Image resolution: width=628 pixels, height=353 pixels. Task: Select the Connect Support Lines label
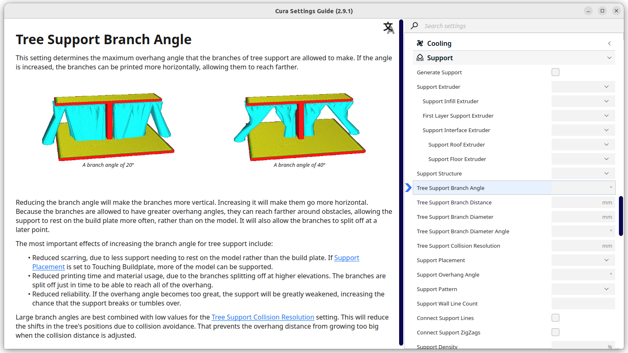(445, 318)
